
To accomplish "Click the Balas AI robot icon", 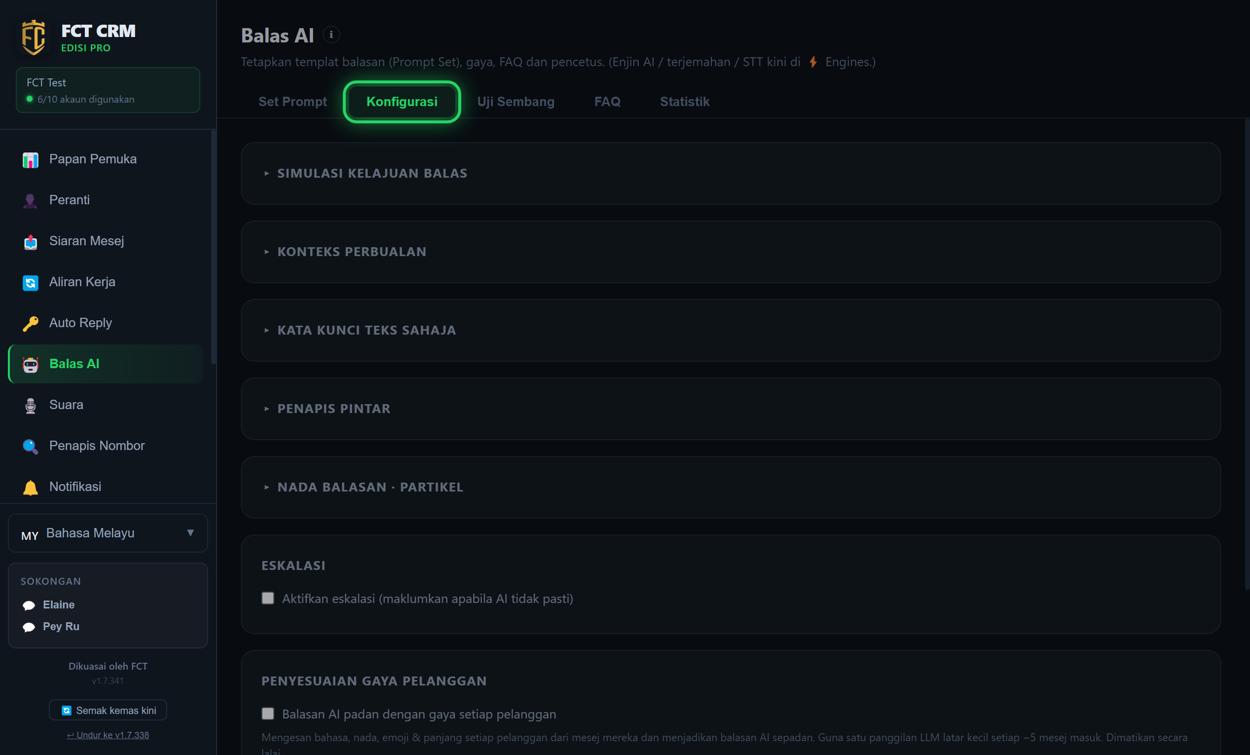I will pyautogui.click(x=31, y=365).
